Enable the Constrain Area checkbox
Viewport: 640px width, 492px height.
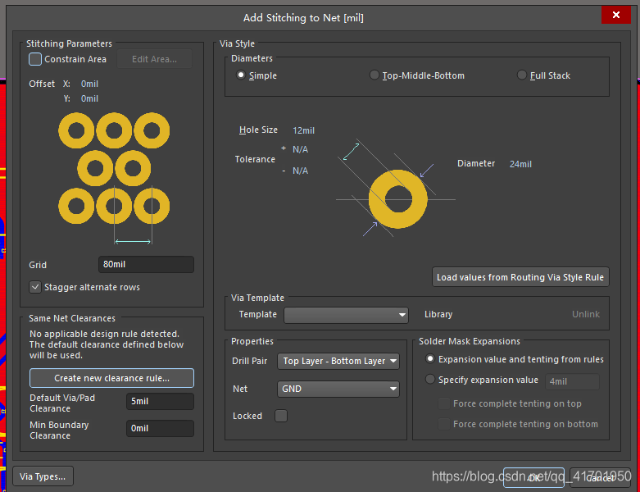click(x=35, y=59)
